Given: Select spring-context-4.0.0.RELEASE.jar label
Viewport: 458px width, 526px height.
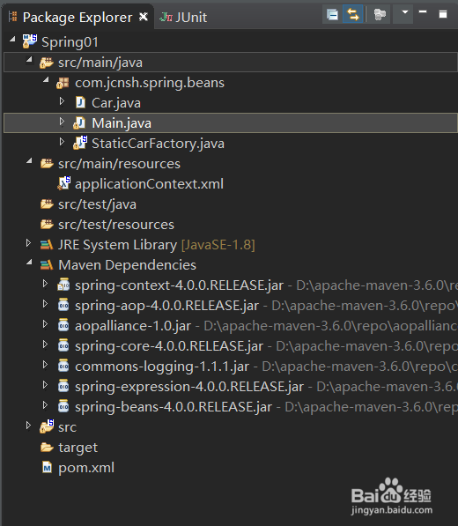Looking at the screenshot, I should pos(179,285).
